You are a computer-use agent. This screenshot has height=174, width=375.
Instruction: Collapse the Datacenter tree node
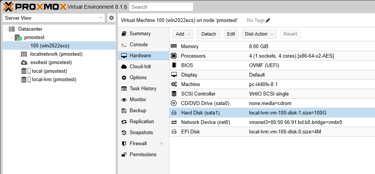[x=6, y=29]
